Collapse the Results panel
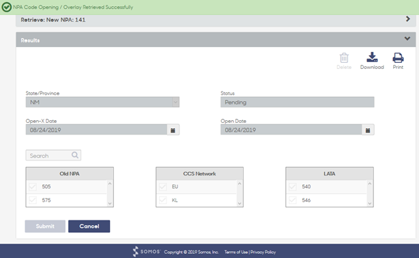Screen dimensions: 419x258 pyautogui.click(x=407, y=38)
